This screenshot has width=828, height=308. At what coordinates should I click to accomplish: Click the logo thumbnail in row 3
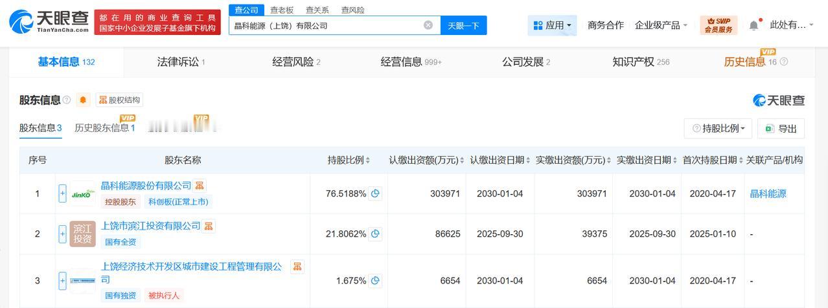point(83,280)
